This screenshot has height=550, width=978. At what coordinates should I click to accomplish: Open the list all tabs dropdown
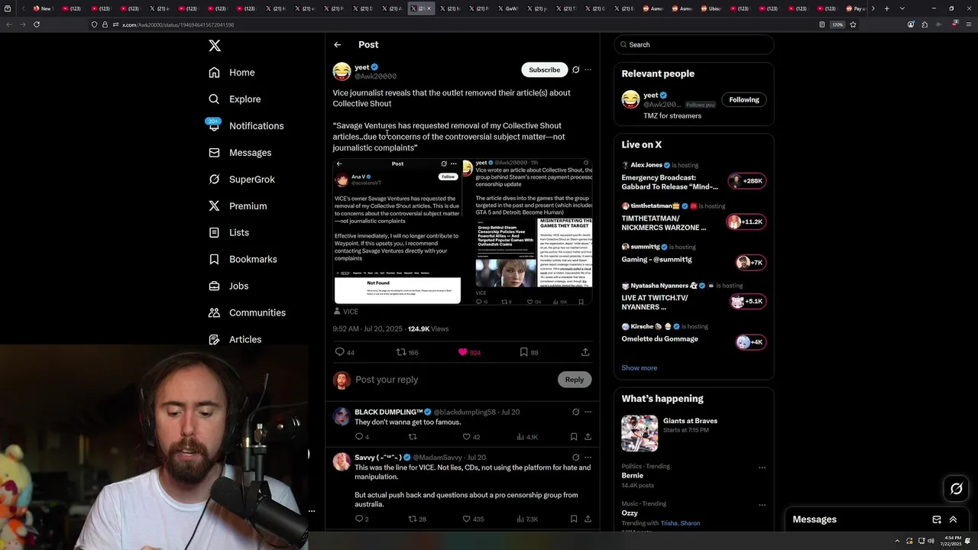902,8
